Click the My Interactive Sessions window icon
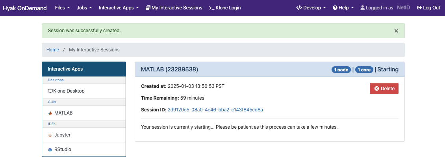The height and width of the screenshot is (162, 445). coord(148,8)
